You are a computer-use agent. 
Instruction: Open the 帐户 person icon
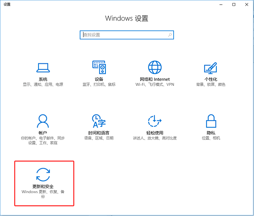click(x=43, y=121)
